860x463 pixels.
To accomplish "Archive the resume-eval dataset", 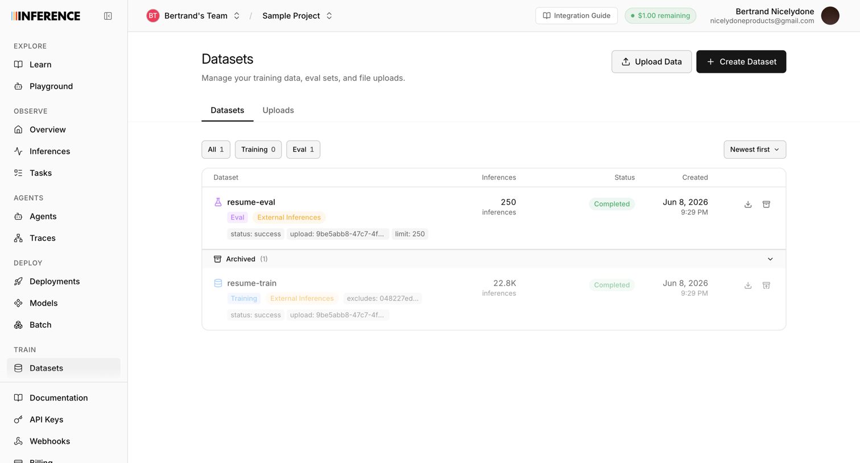I will [766, 204].
